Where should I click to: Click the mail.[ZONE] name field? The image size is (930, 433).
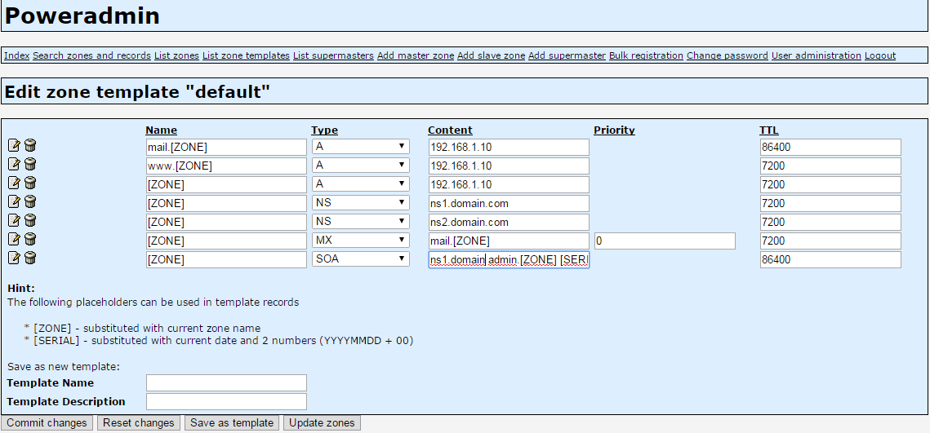(x=226, y=147)
